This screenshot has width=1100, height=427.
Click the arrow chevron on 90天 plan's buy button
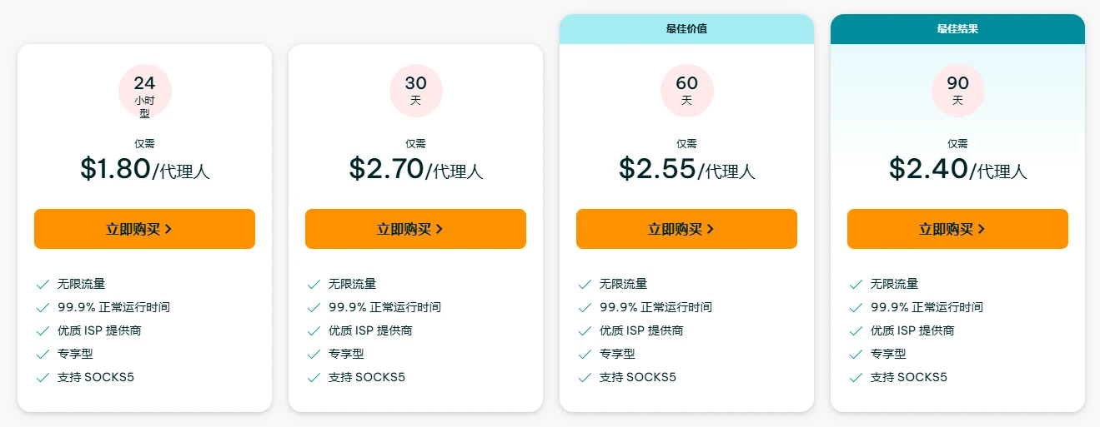click(982, 230)
